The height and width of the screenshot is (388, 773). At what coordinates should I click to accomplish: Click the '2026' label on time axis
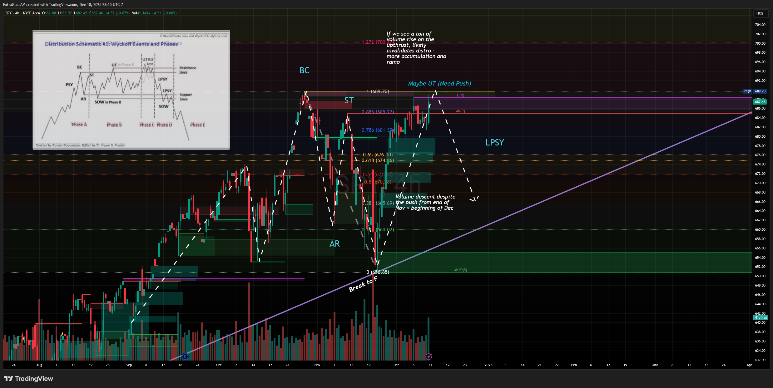point(488,365)
